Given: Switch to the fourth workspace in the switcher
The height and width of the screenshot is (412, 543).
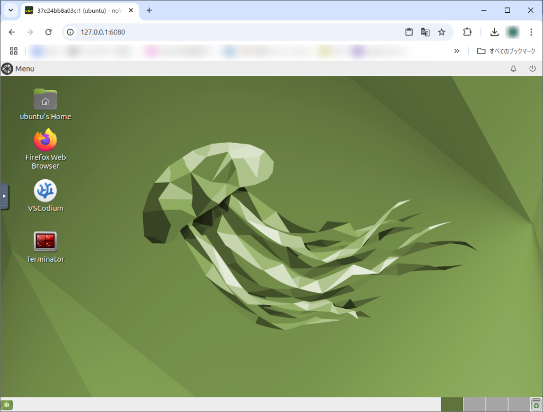Looking at the screenshot, I should point(519,405).
